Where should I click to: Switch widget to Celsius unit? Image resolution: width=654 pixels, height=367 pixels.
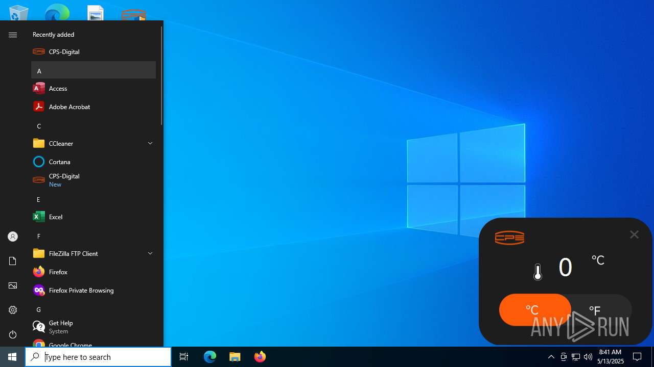coord(534,310)
